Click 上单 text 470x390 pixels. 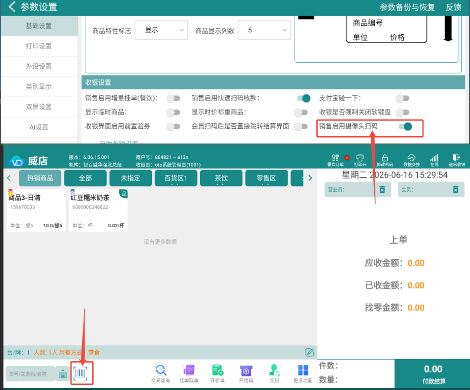point(398,240)
